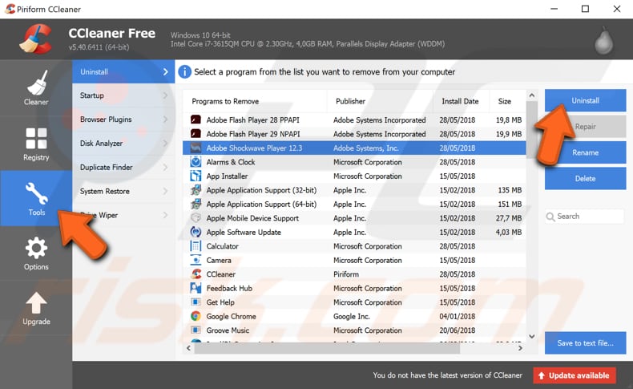633x389 pixels.
Task: Open the Duplicate Finder tab
Action: pos(123,168)
